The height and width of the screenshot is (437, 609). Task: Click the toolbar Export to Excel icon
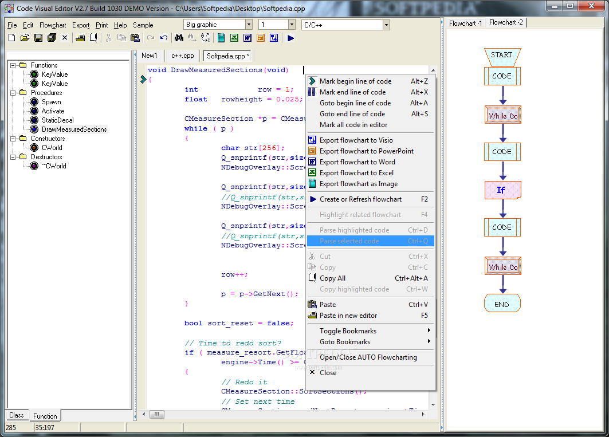point(234,38)
